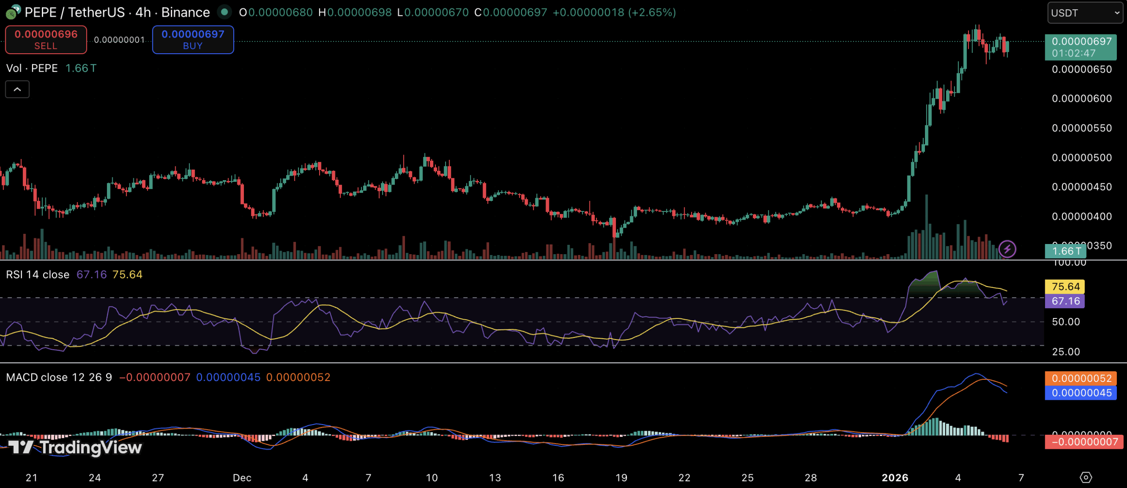Select the yellow 75.64 RSI value badge
1127x488 pixels.
[1065, 286]
